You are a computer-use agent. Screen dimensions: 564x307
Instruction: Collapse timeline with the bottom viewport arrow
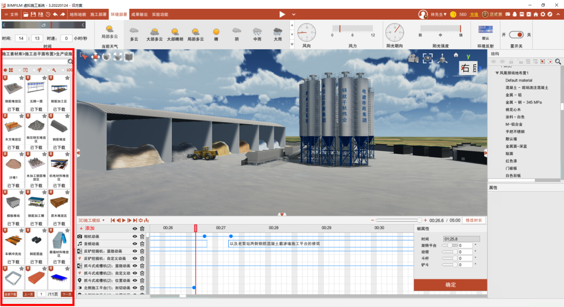pos(282,214)
